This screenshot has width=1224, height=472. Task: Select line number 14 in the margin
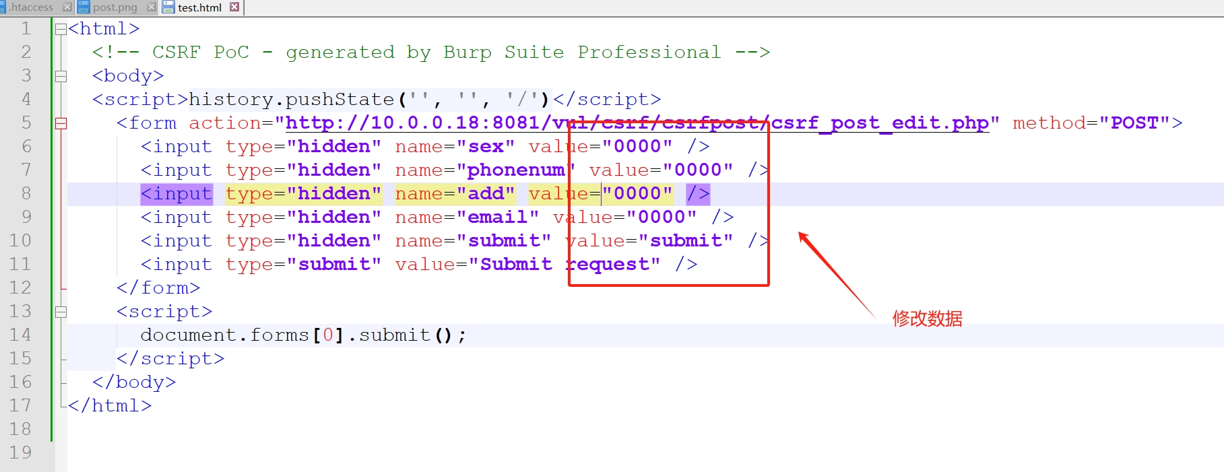point(20,335)
